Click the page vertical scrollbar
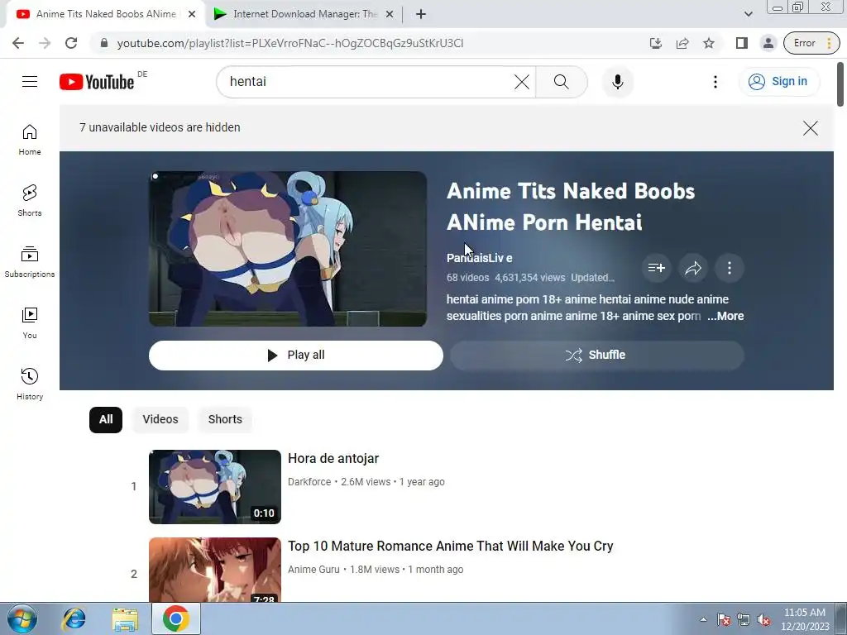This screenshot has height=635, width=847. (x=840, y=85)
